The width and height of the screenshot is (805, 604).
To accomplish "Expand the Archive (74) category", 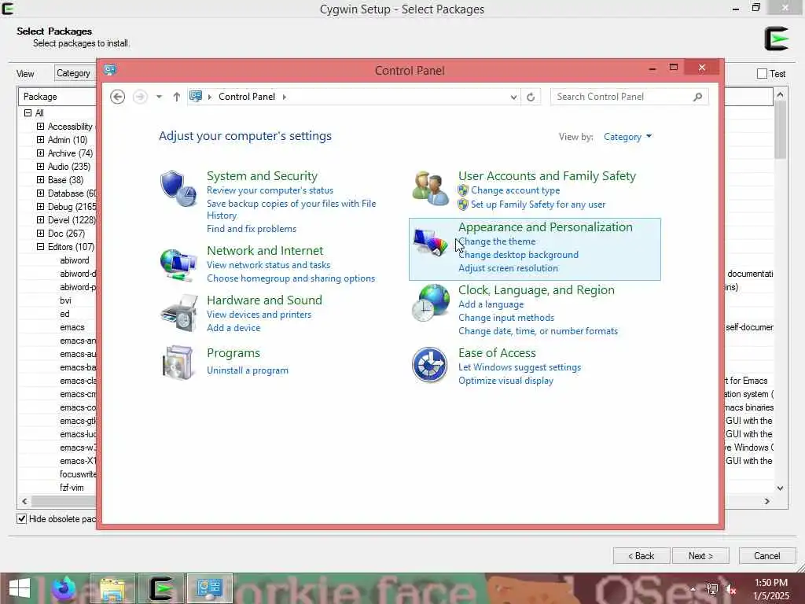I will click(40, 153).
